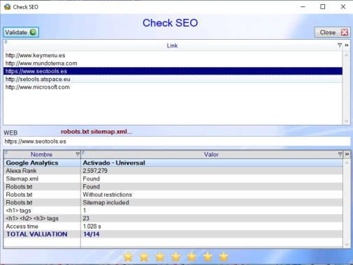The height and width of the screenshot is (265, 353).
Task: Click the first rating star
Action: tap(129, 257)
